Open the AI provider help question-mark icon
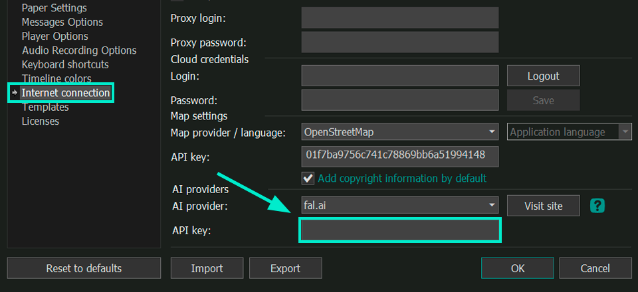Screen dimensions: 638x292 tap(597, 206)
